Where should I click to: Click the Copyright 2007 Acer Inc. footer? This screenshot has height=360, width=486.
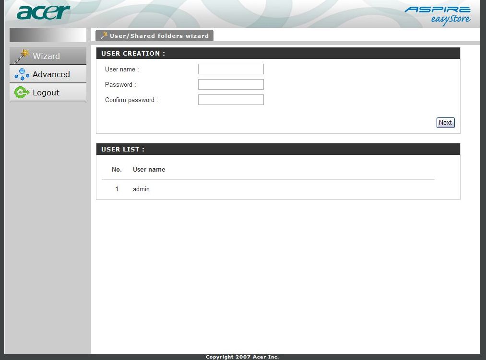point(242,357)
